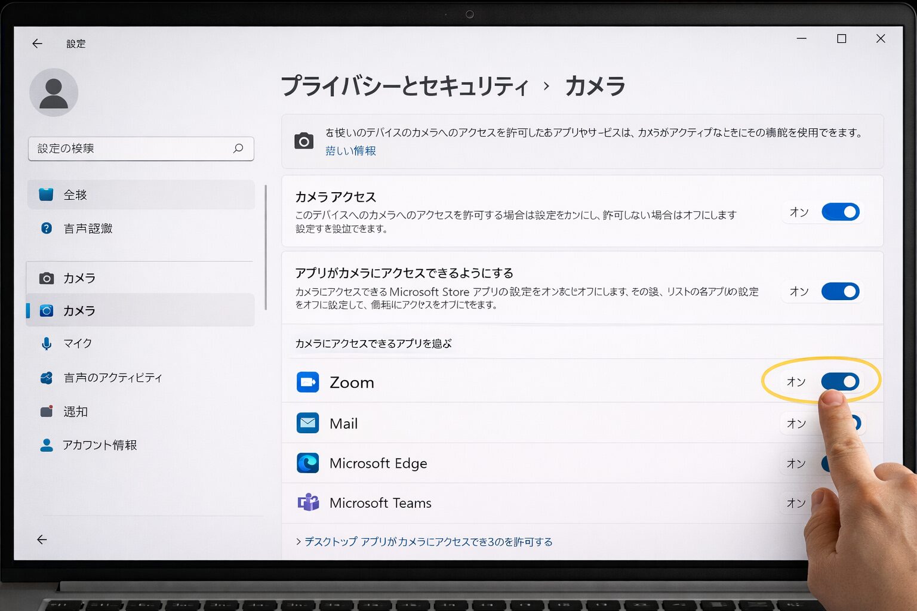The width and height of the screenshot is (917, 611).
Task: Turn off Zoom camera access toggle
Action: [x=839, y=381]
